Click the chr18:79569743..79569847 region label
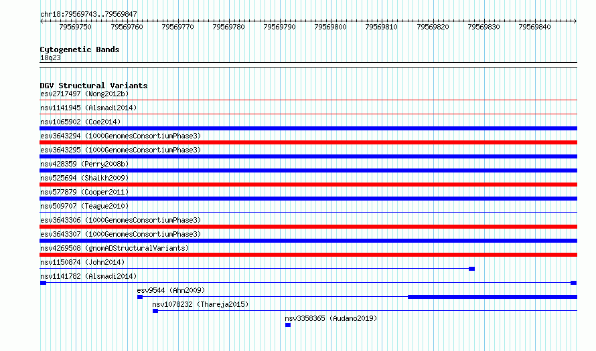596x351 pixels. [88, 14]
